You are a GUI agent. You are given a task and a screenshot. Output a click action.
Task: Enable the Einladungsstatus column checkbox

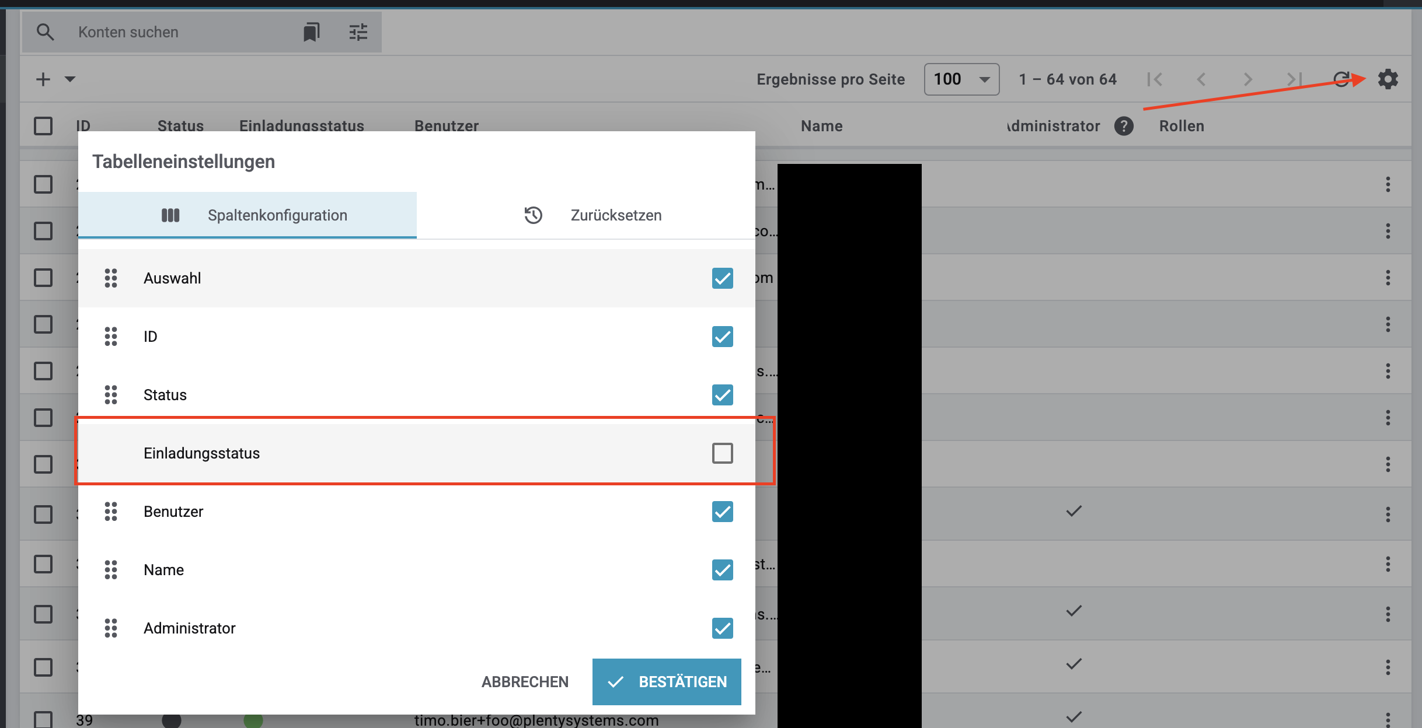(x=722, y=453)
